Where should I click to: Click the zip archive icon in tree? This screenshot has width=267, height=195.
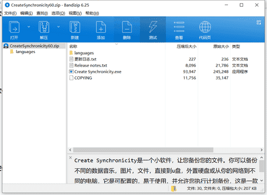tap(6, 46)
